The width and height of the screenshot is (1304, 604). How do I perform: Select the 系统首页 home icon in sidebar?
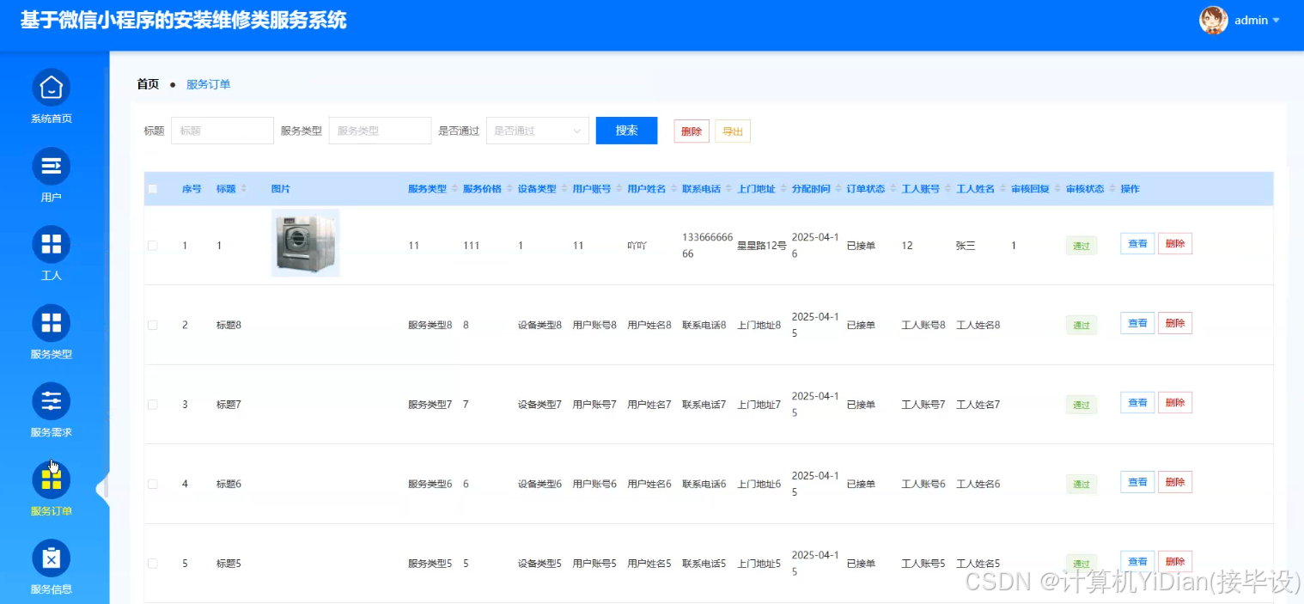coord(51,87)
